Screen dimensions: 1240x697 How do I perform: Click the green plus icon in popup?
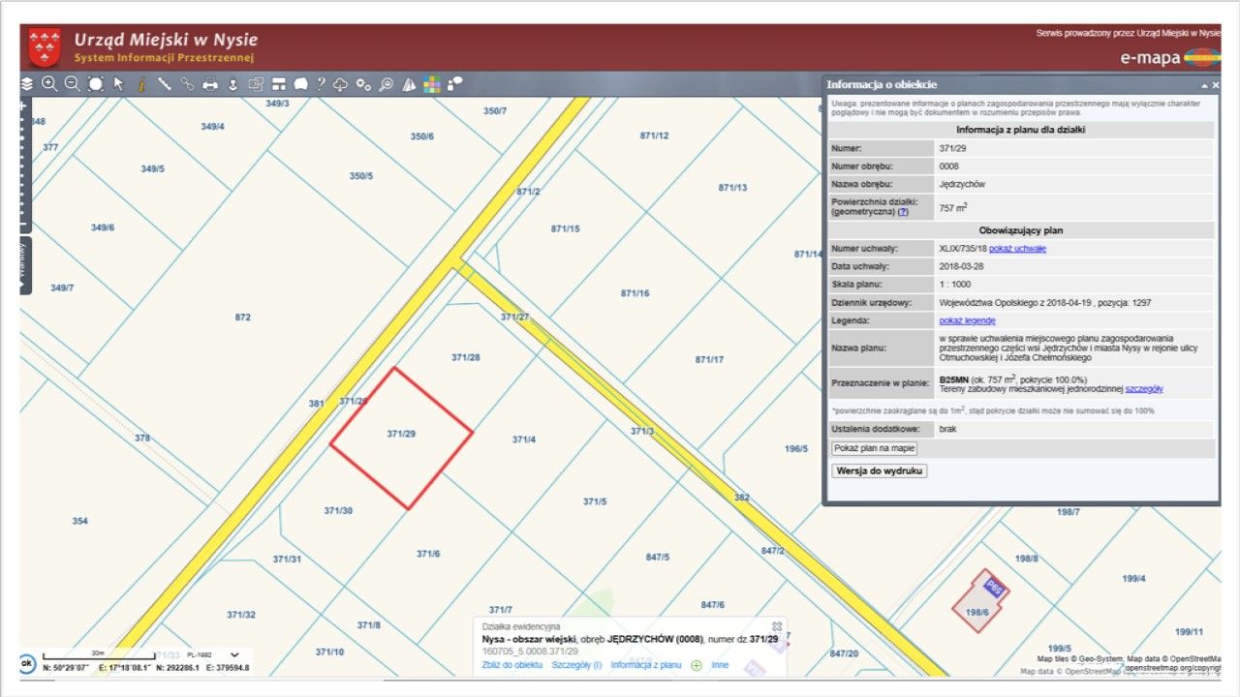tap(697, 666)
